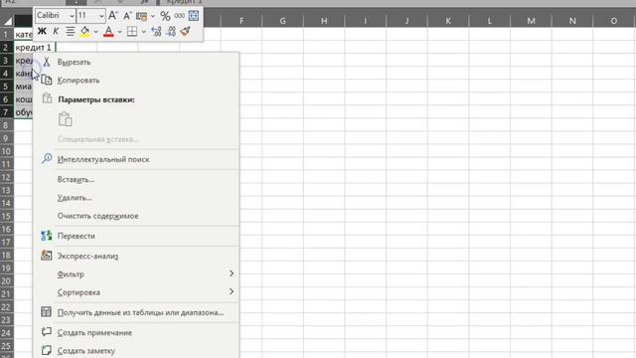Select column header H

pos(324,21)
